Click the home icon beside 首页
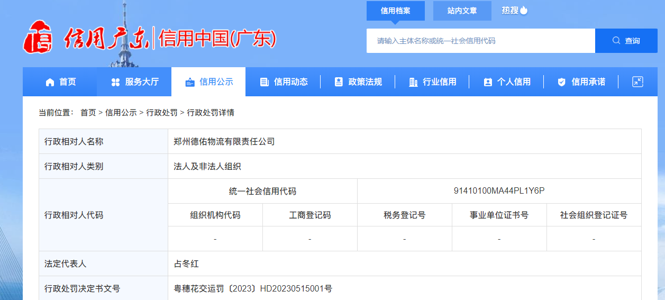Image resolution: width=665 pixels, height=300 pixels. click(50, 82)
